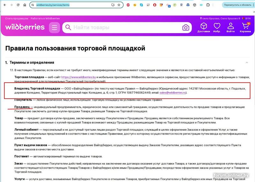Open the green circular extension icon
The width and height of the screenshot is (255, 182).
click(x=175, y=5)
